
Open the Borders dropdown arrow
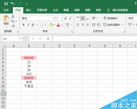point(45,25)
